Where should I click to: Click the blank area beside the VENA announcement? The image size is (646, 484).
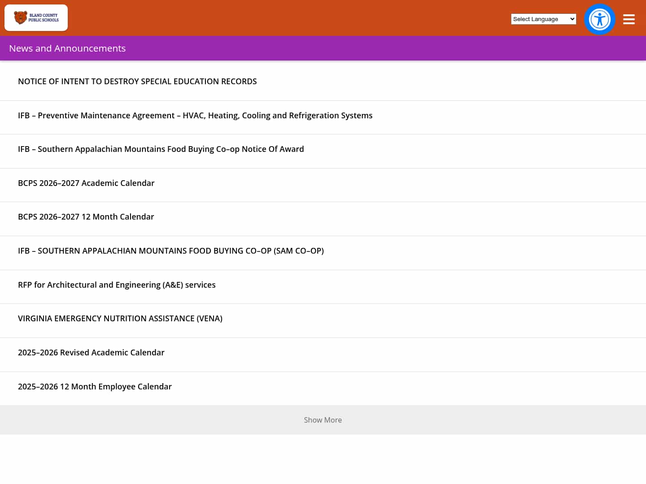tap(431, 320)
